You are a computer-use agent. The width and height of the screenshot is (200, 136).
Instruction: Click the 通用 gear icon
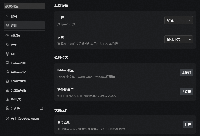click(7, 25)
